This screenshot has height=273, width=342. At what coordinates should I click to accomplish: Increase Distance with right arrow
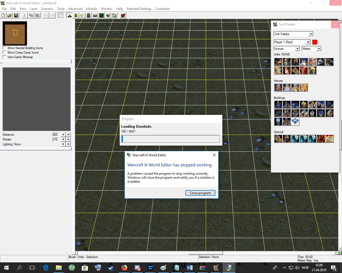click(x=68, y=135)
